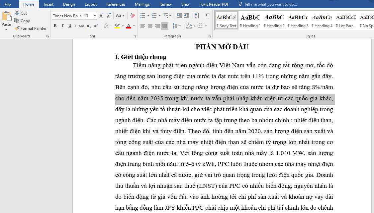The height and width of the screenshot is (213, 374).
Task: Switch to the Layout tab
Action: 91,4
